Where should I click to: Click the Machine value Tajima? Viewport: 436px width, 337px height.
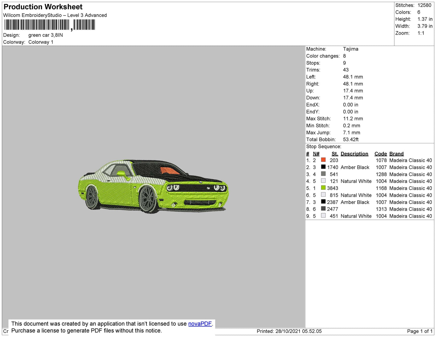pyautogui.click(x=351, y=49)
